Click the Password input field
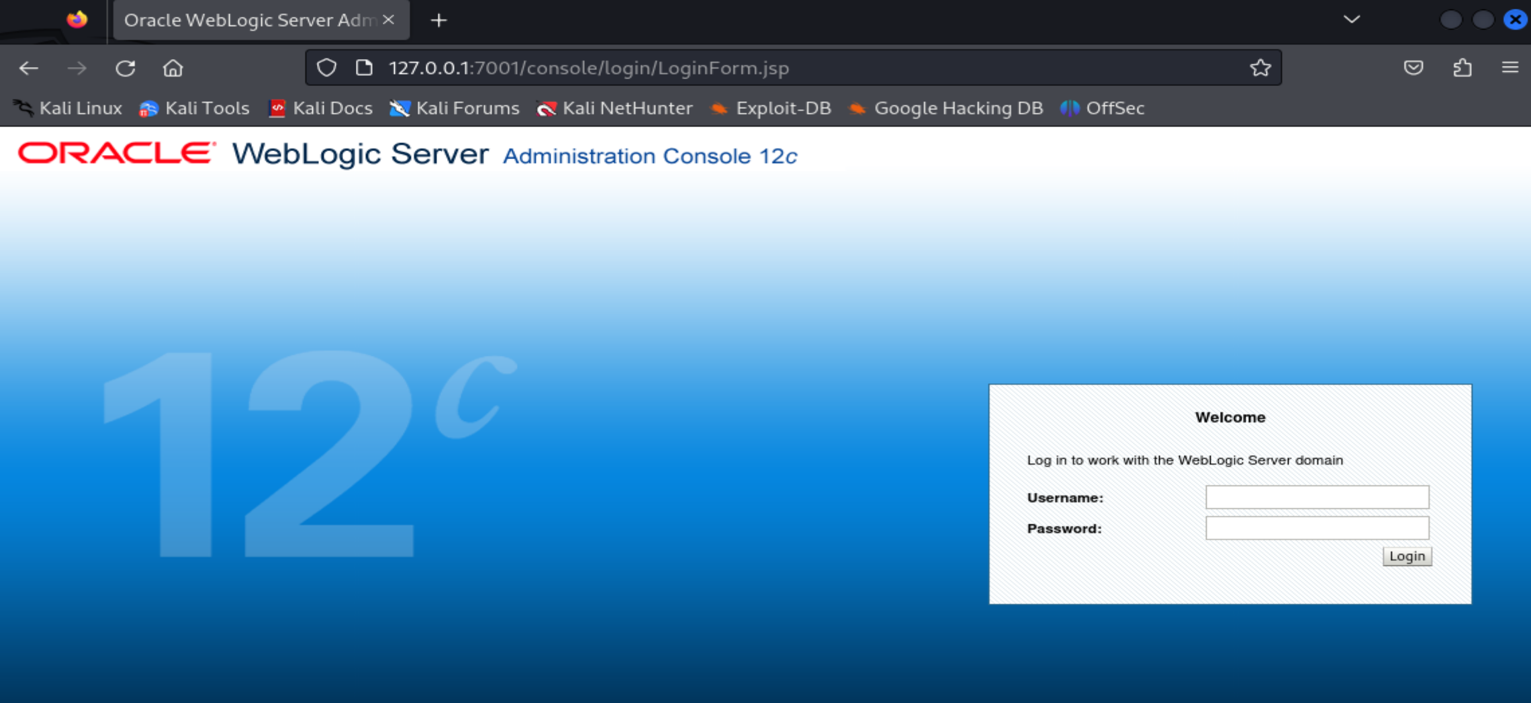The height and width of the screenshot is (703, 1531). point(1317,528)
